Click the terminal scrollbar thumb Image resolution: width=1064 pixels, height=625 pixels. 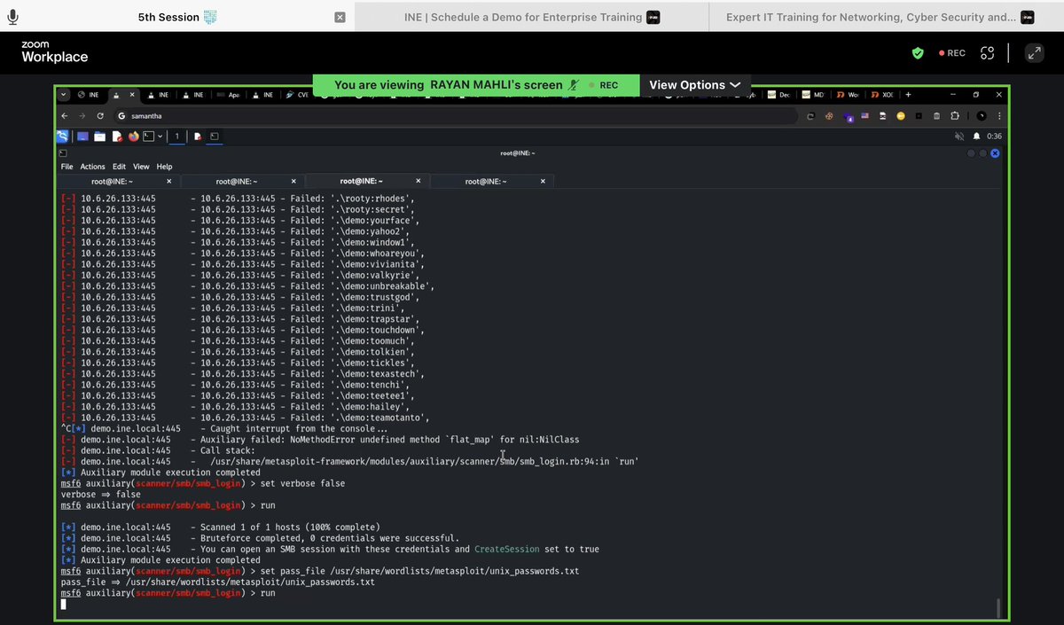point(997,608)
